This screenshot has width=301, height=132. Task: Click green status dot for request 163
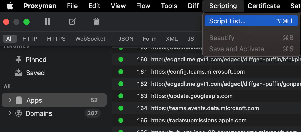[x=121, y=96]
